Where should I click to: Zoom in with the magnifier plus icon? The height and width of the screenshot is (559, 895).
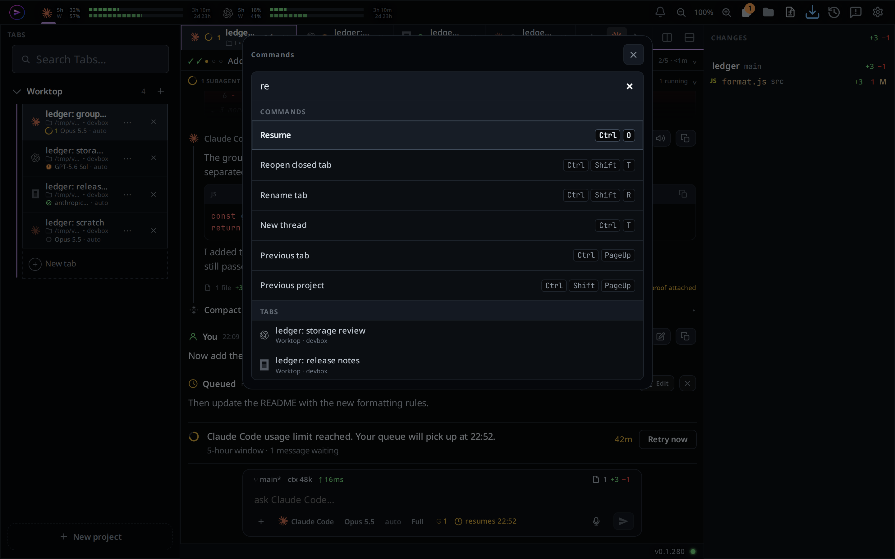726,12
